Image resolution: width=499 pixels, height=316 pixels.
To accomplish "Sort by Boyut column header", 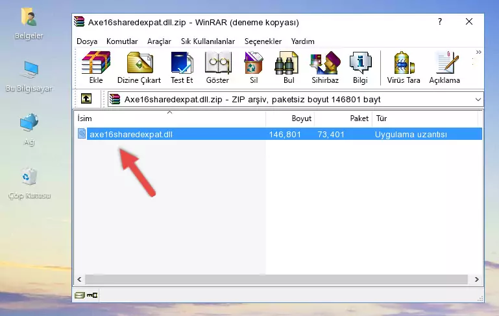I will point(290,119).
